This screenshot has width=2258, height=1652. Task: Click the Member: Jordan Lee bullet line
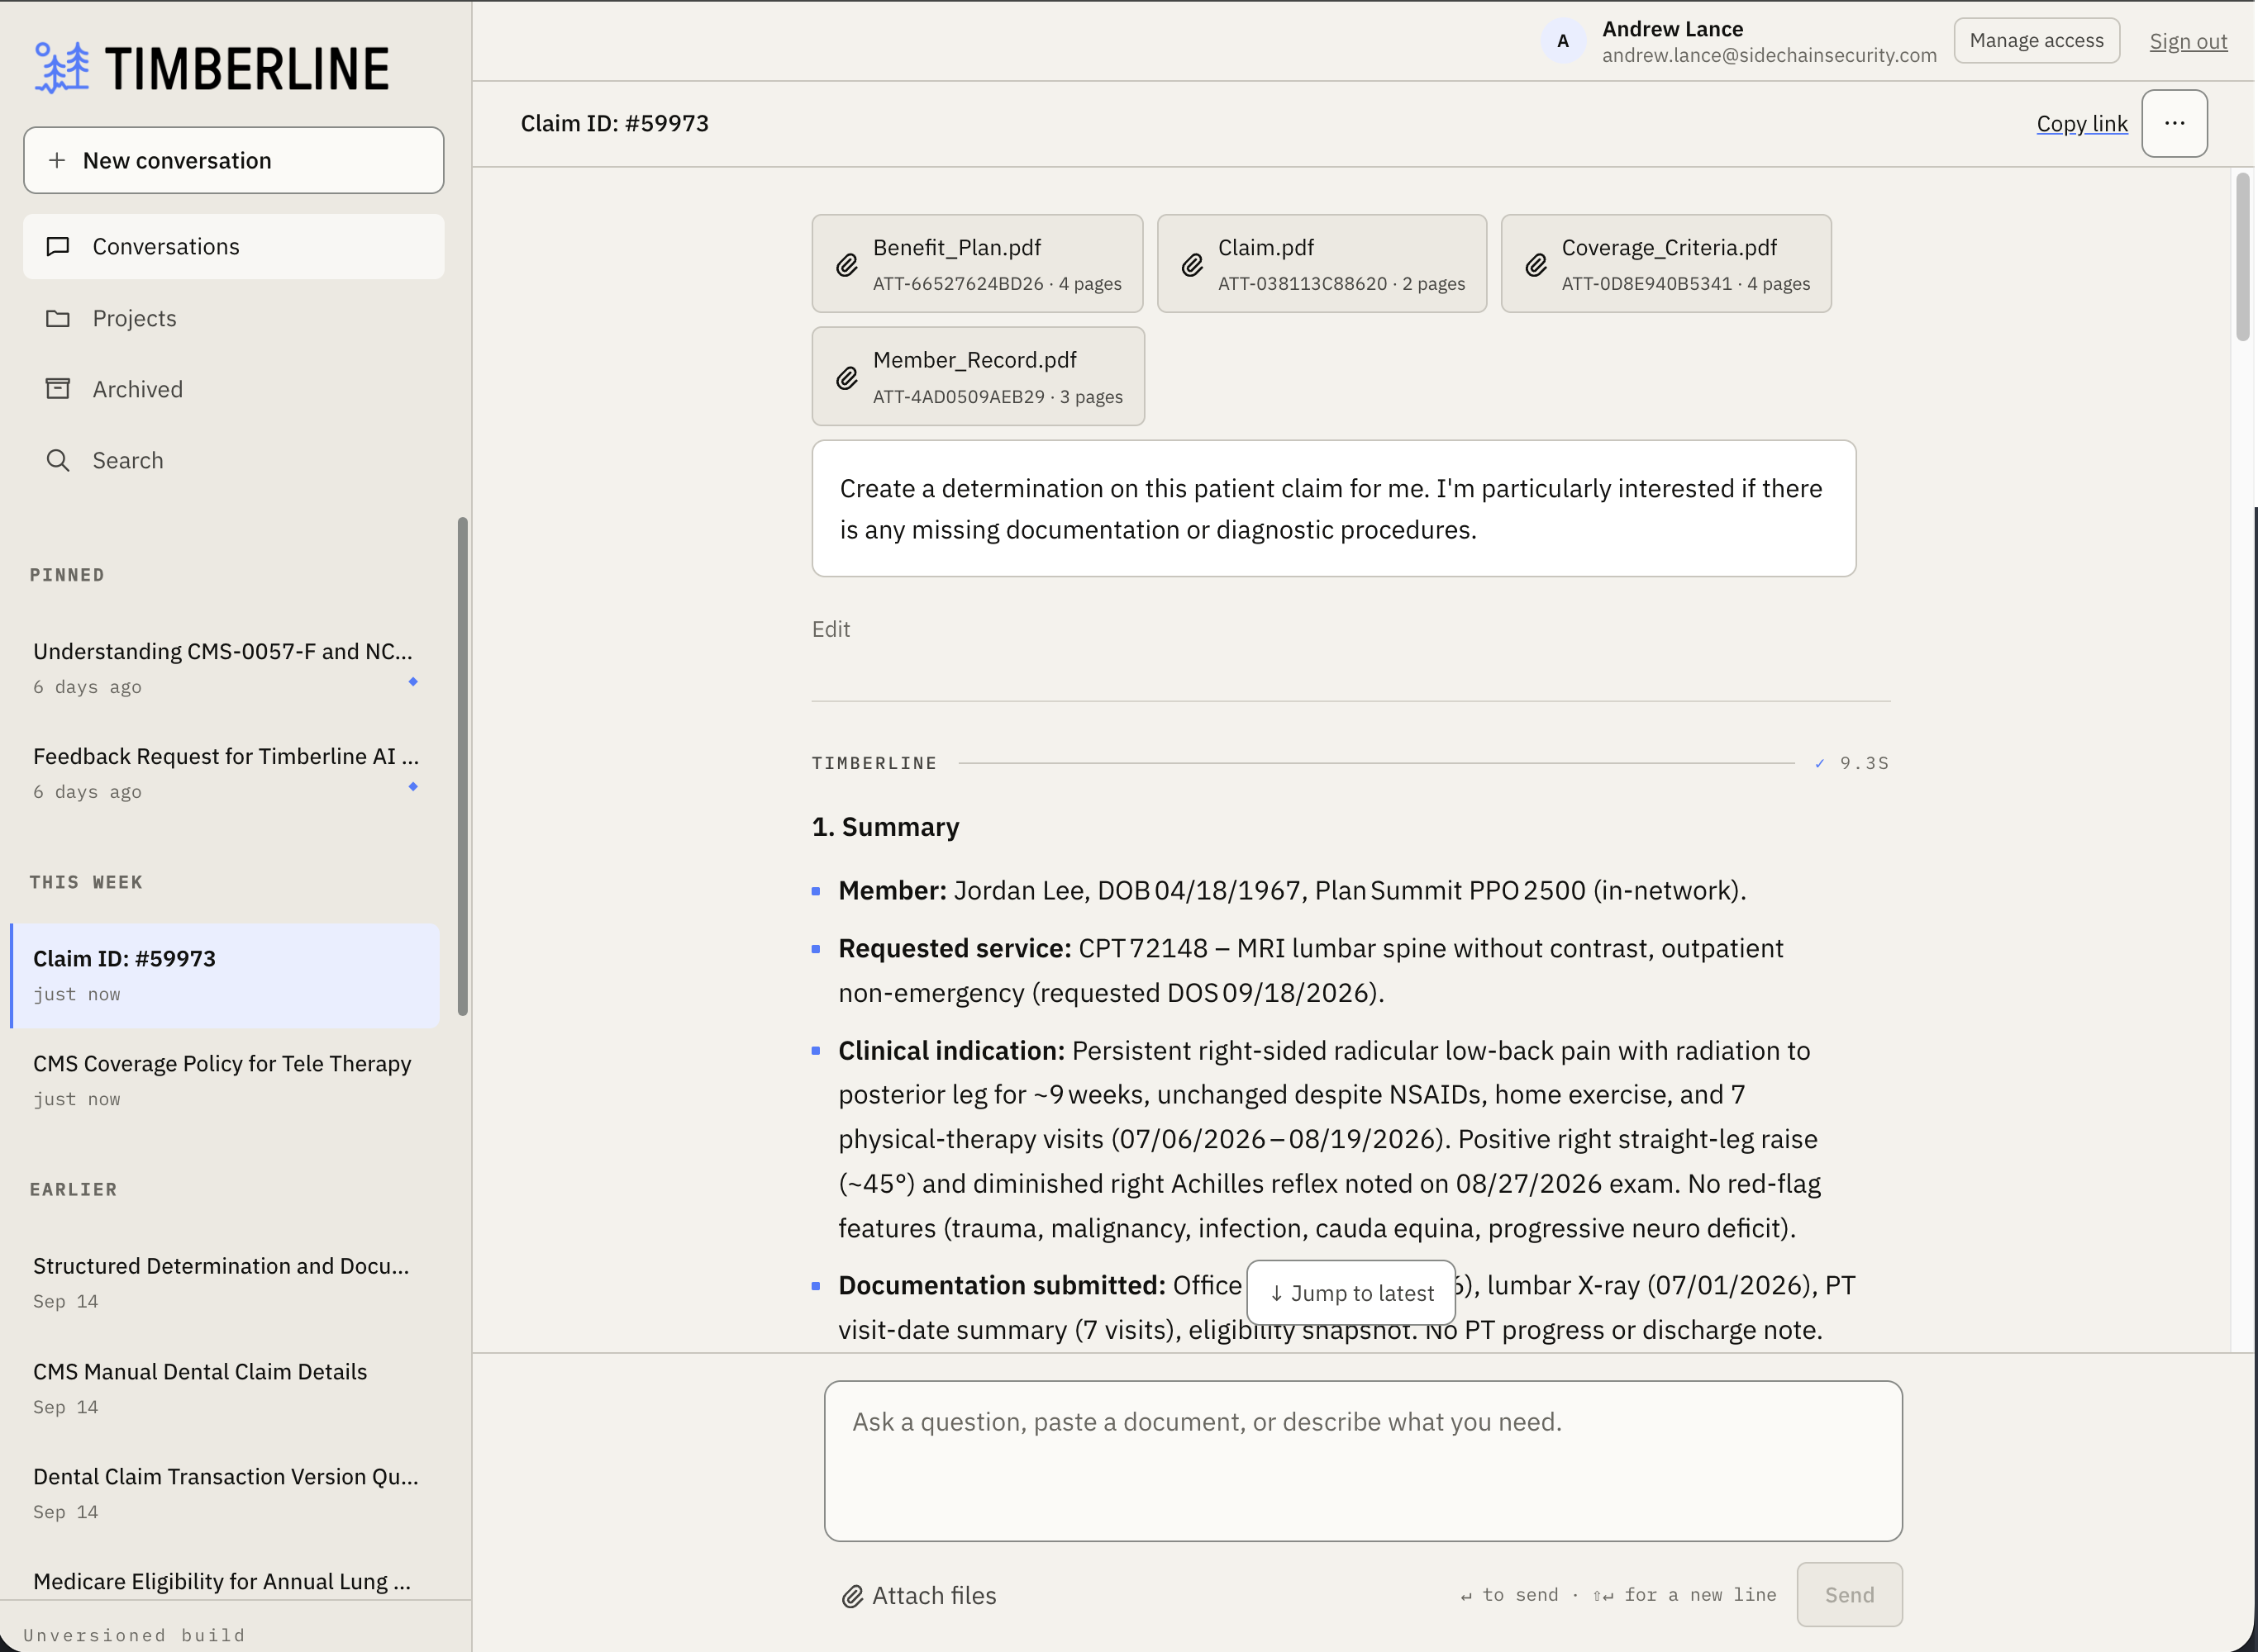point(1292,890)
